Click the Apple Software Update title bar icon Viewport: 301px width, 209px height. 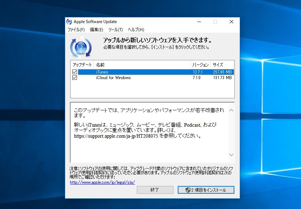pos(69,22)
